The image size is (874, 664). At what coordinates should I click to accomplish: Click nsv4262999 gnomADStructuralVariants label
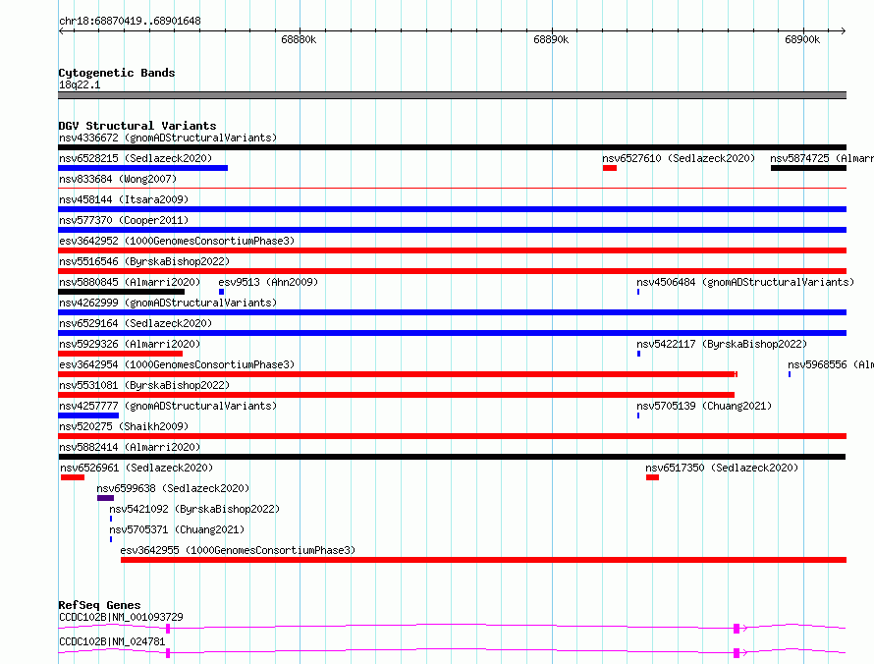[x=168, y=303]
